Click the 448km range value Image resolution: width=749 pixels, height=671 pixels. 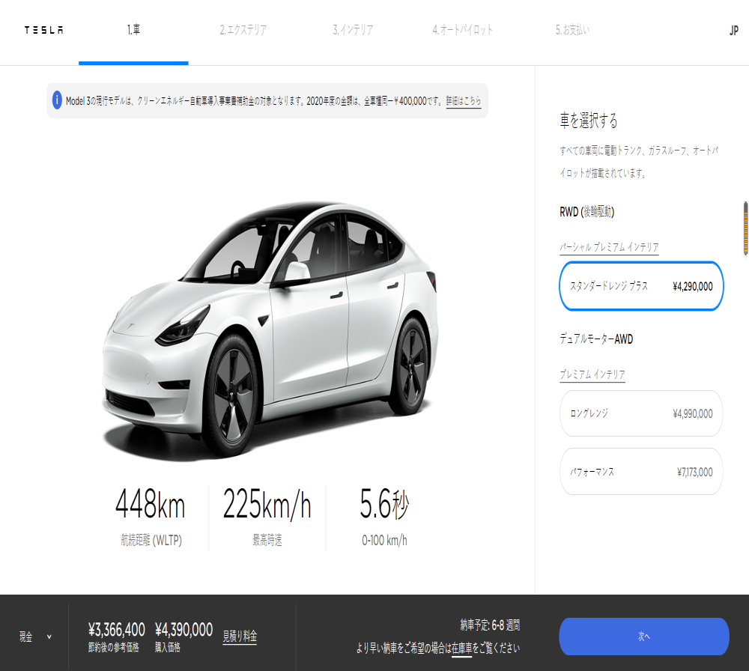click(x=150, y=504)
